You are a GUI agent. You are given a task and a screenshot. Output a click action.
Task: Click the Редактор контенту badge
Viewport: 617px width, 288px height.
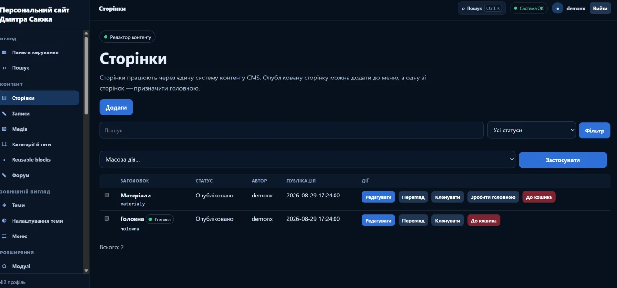tap(128, 37)
